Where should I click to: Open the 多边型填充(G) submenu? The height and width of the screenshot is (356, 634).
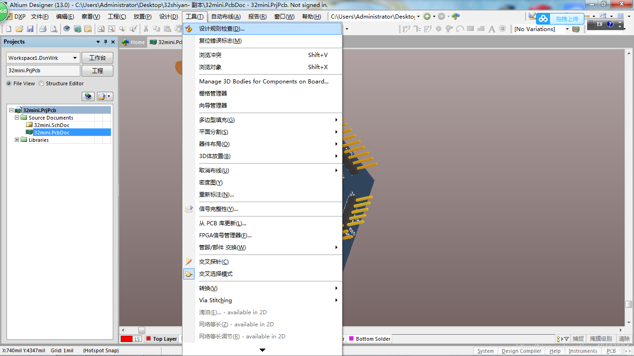pos(262,120)
